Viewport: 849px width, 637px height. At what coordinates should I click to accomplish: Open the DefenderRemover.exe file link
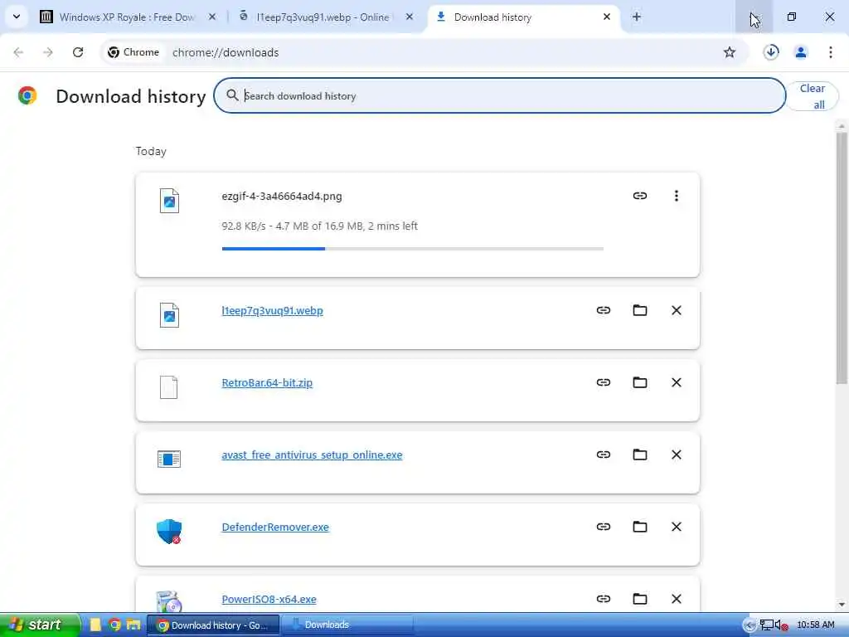click(x=275, y=527)
